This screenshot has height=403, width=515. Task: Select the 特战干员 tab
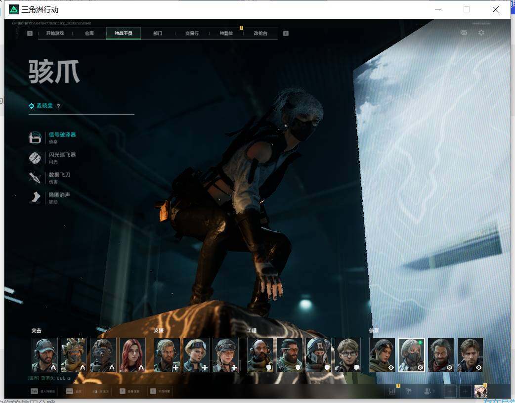pyautogui.click(x=124, y=33)
